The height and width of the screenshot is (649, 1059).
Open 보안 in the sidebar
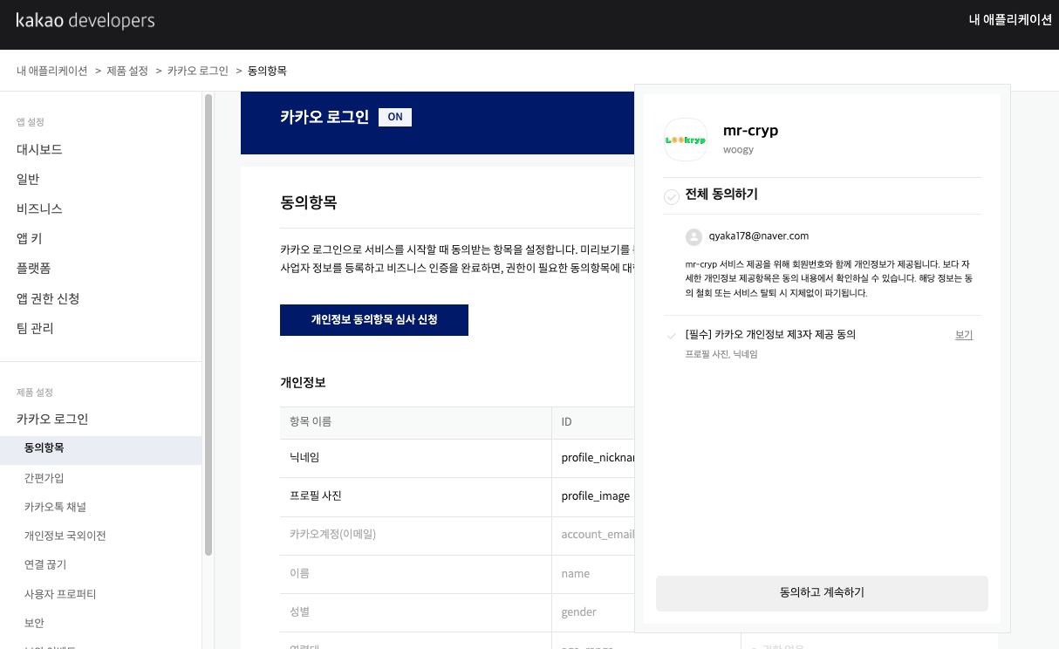[x=34, y=623]
